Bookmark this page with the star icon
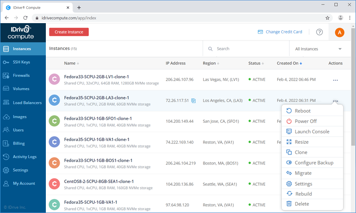The image size is (356, 213). pyautogui.click(x=328, y=18)
